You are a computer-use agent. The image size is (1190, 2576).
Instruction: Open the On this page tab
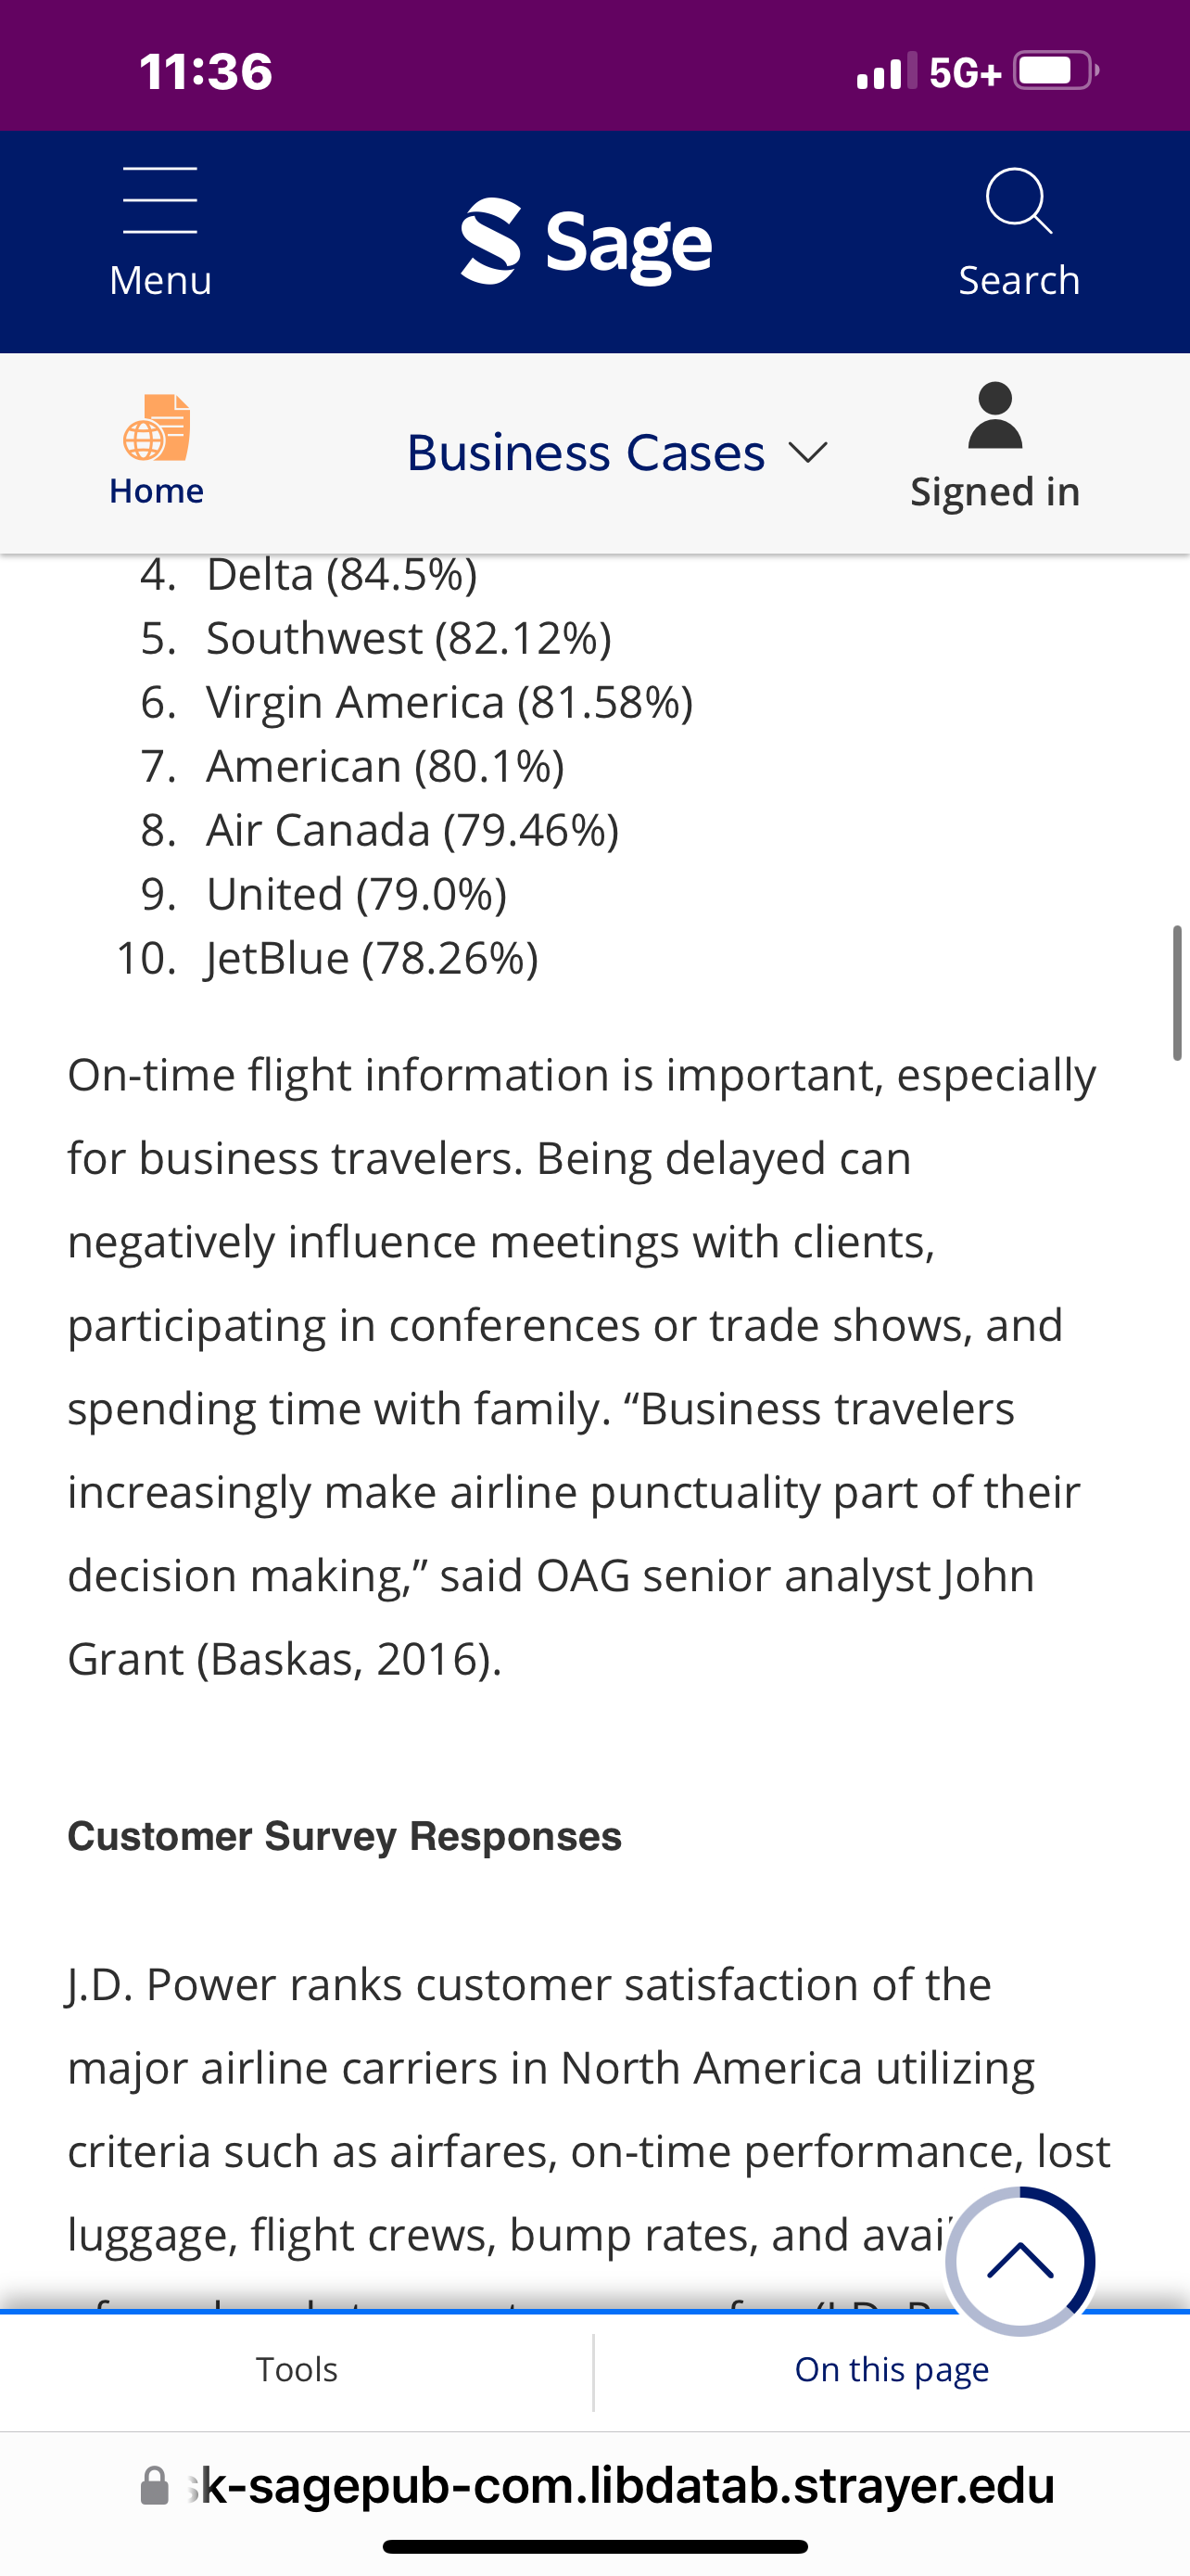[892, 2369]
